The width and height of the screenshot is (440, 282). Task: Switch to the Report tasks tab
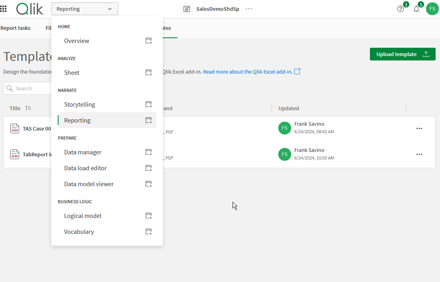click(16, 28)
